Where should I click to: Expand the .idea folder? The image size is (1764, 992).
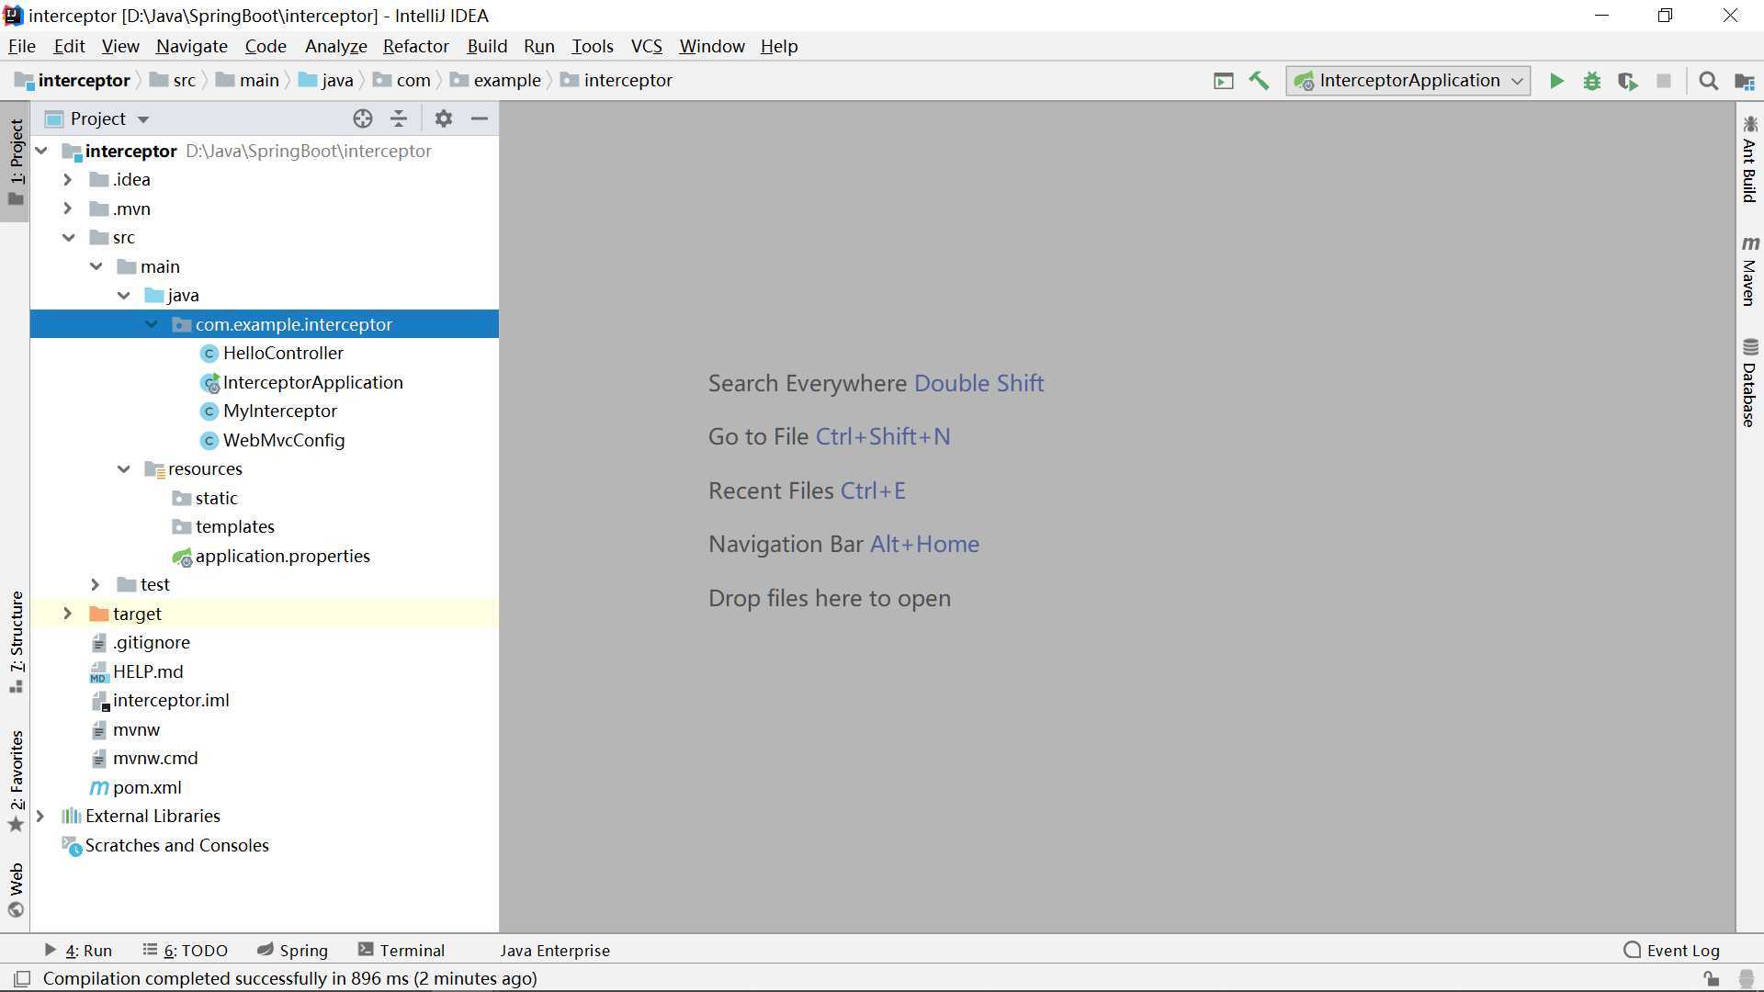(68, 180)
